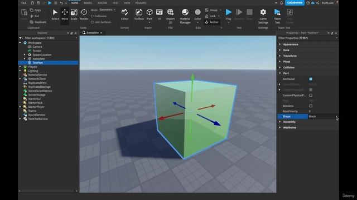Launch Team Test
The width and height of the screenshot is (357, 200).
pos(277,16)
